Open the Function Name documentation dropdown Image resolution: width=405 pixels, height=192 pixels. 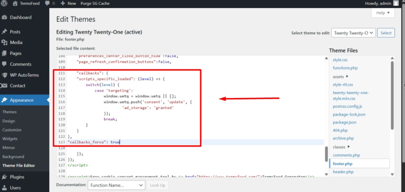point(116,185)
